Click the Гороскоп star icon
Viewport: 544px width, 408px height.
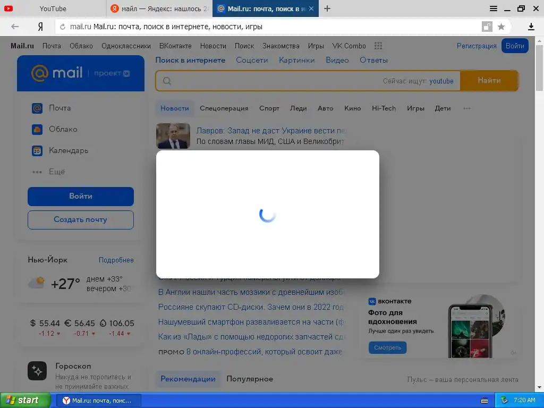point(37,371)
